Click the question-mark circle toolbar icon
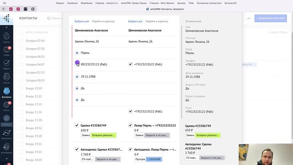The width and height of the screenshot is (293, 165). click(4, 9)
